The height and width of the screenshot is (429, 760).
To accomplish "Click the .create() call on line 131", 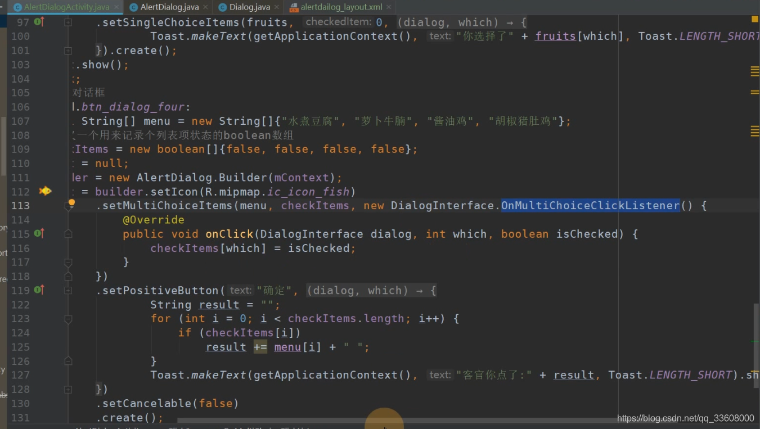I will click(129, 418).
